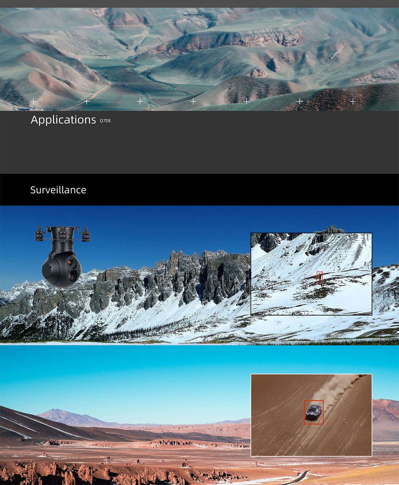Click the gimbal's lower camera lens

pyautogui.click(x=72, y=275)
